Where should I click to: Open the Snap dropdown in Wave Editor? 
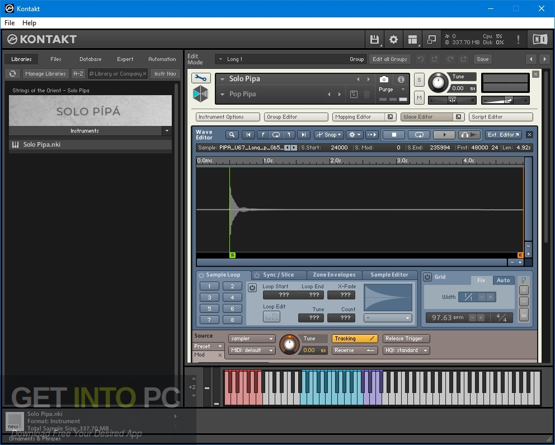329,134
